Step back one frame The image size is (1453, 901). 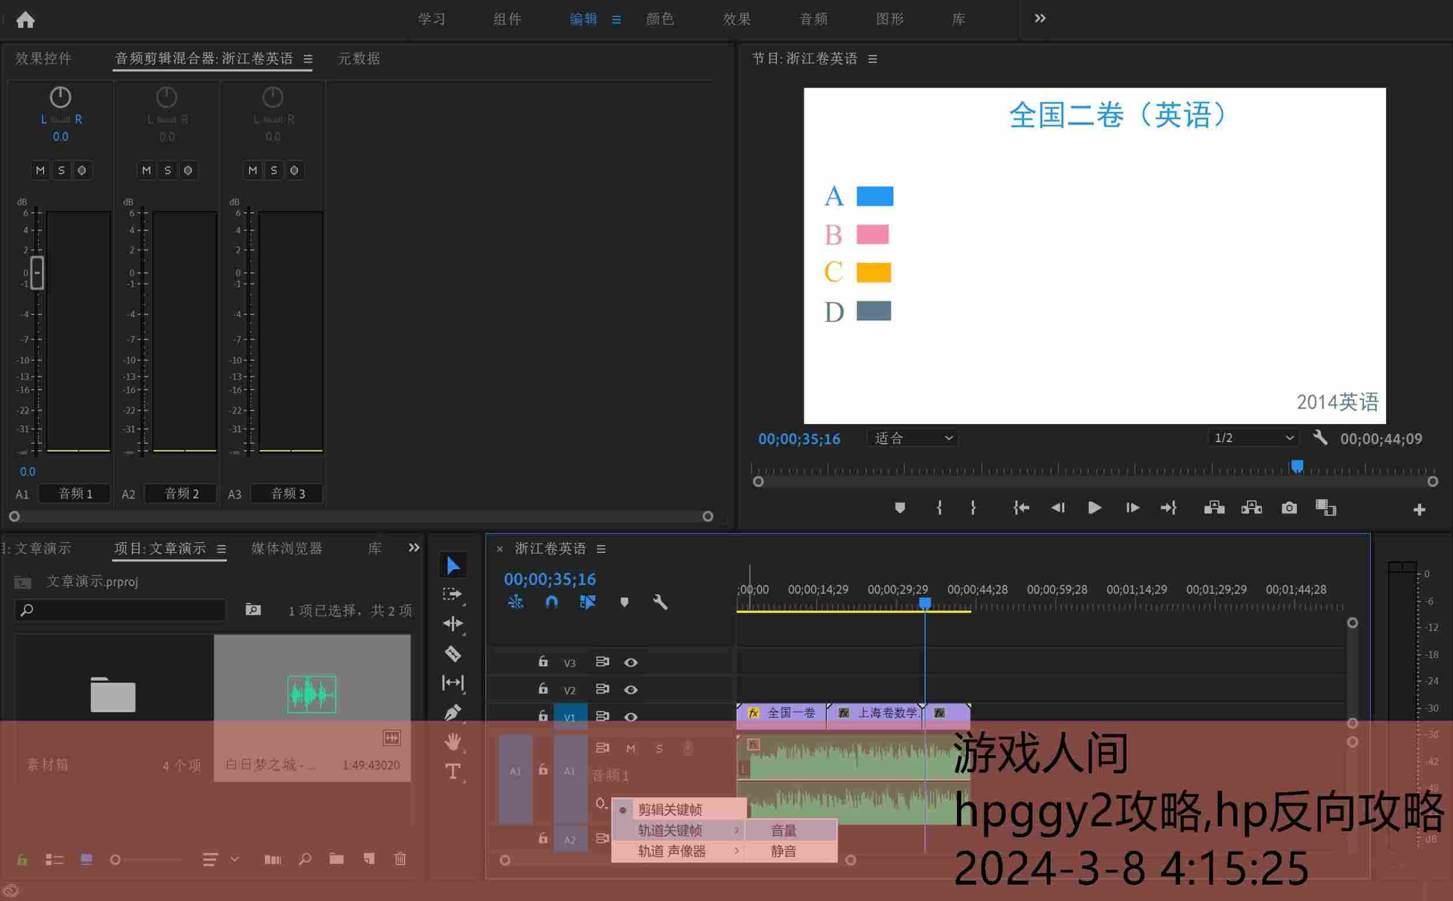click(x=1058, y=508)
